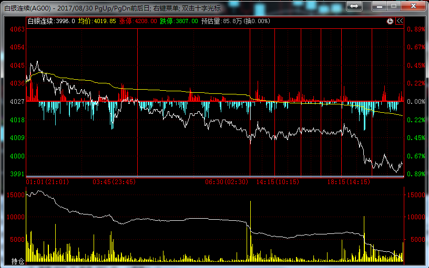Click the 4000 price axis label

17,156
